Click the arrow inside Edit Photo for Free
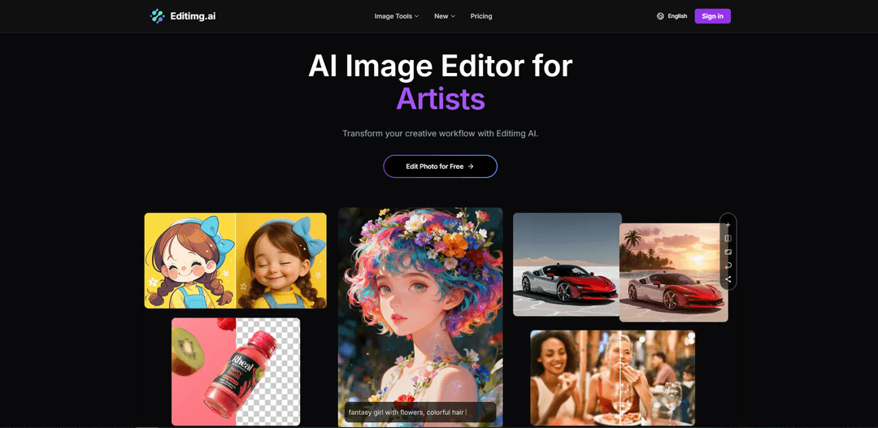 [471, 166]
